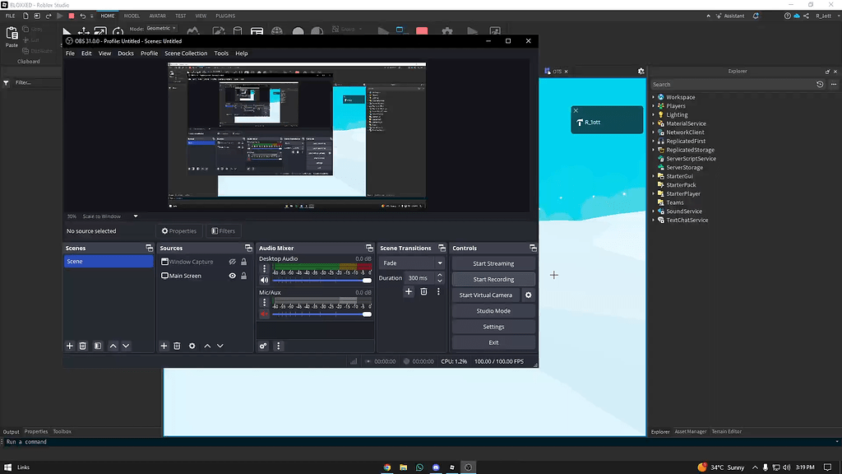Open OBS Docks menu
This screenshot has width=842, height=474.
coord(126,53)
